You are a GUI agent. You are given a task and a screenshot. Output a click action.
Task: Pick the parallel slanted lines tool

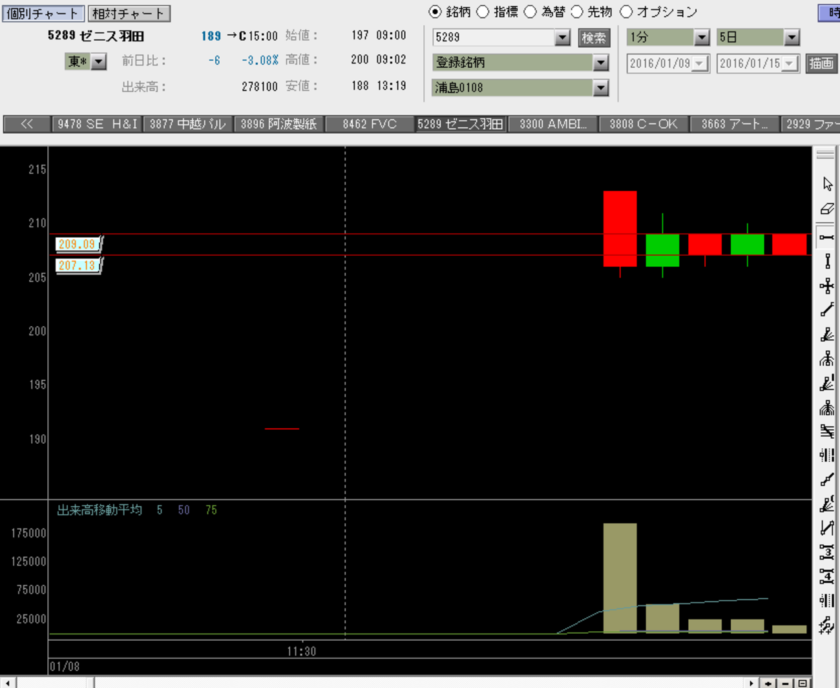827,431
